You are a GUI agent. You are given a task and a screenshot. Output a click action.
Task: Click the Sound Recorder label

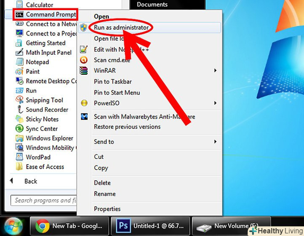point(47,109)
